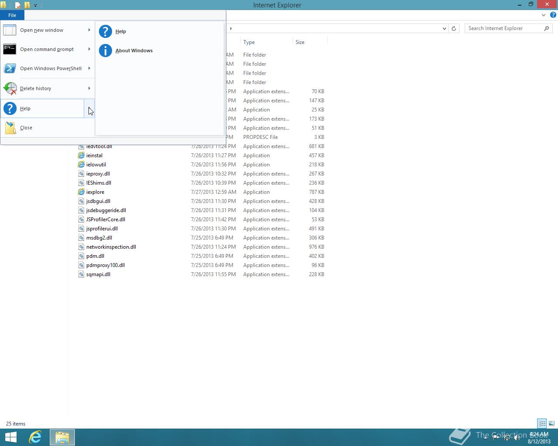Image resolution: width=558 pixels, height=446 pixels.
Task: Show hidden tray icons arrow
Action: pos(486,438)
